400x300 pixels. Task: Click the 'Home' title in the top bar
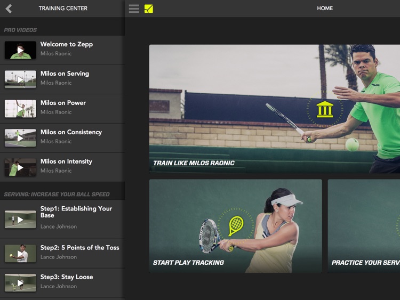(325, 9)
